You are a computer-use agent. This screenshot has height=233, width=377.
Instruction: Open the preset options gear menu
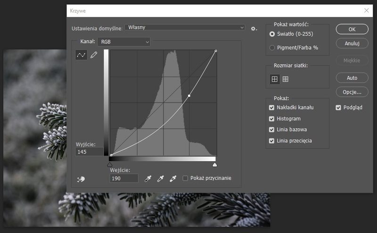click(x=254, y=29)
